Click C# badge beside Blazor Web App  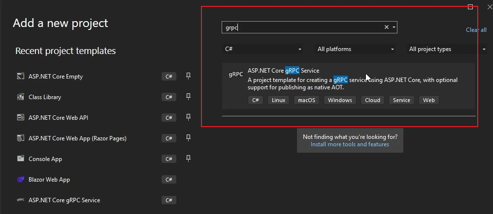pyautogui.click(x=169, y=179)
